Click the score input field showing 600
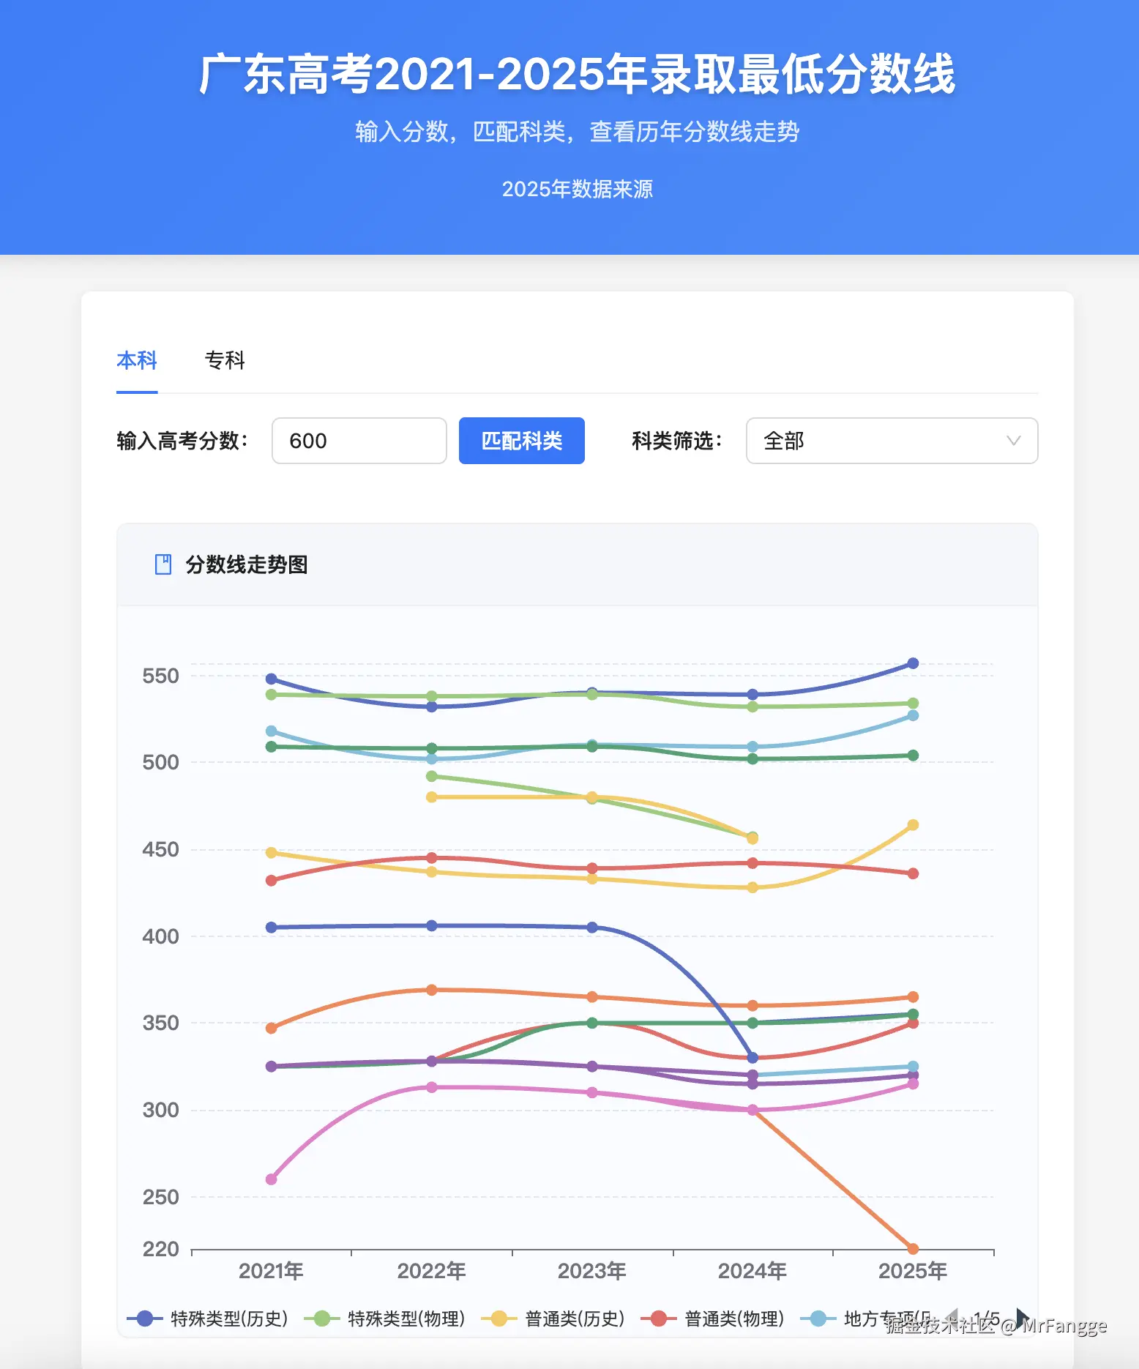1139x1369 pixels. pyautogui.click(x=359, y=441)
